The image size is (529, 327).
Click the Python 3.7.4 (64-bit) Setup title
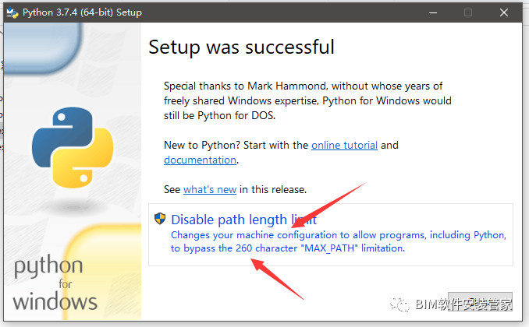click(83, 12)
